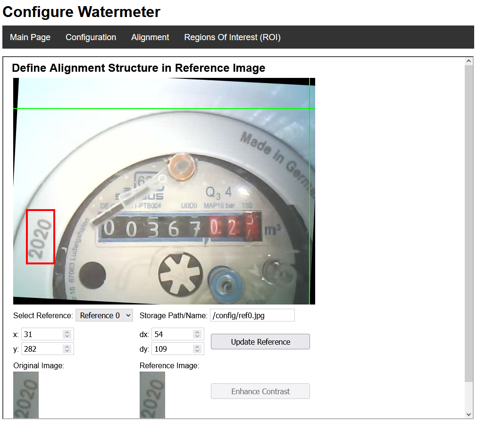Click the 'Select Reference:' label
The width and height of the screenshot is (477, 423).
[43, 315]
